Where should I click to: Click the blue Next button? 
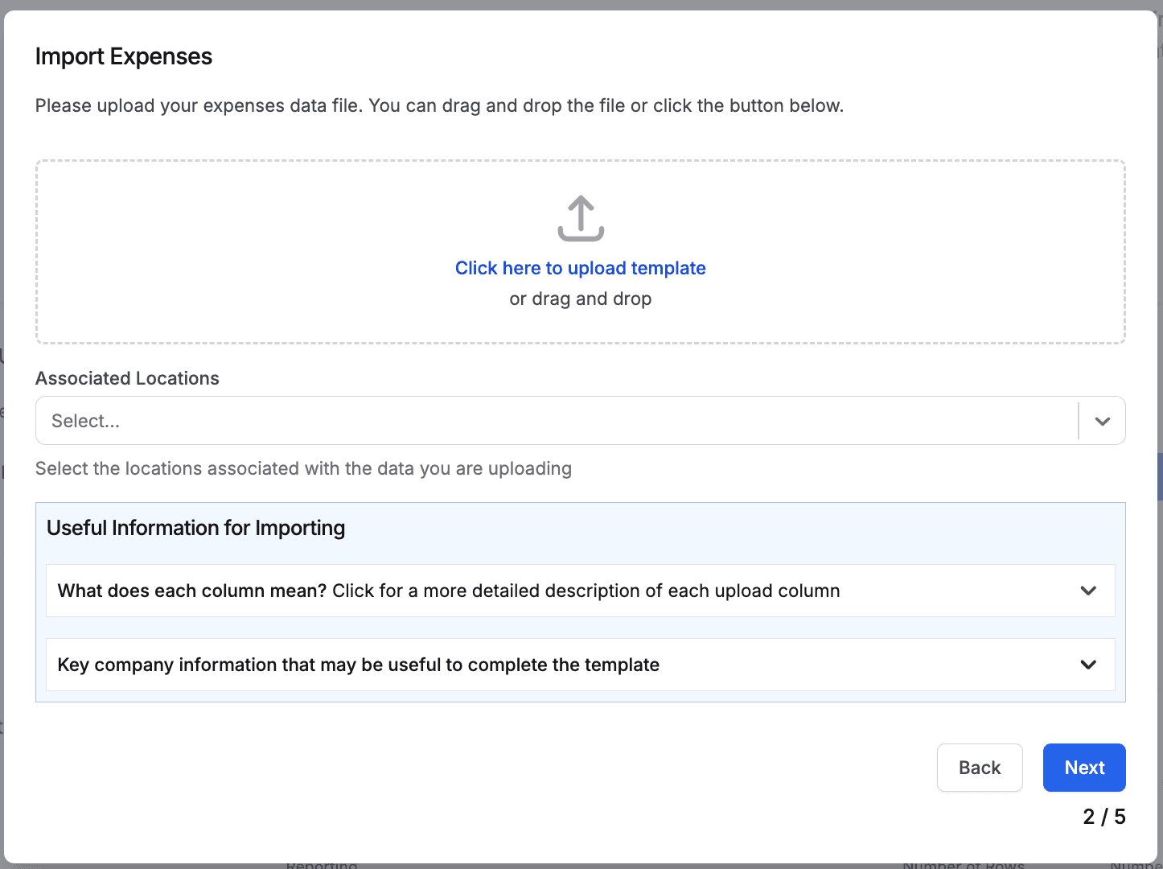pyautogui.click(x=1083, y=768)
